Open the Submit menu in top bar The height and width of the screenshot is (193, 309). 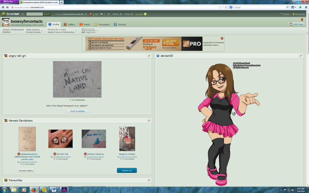tap(117, 14)
